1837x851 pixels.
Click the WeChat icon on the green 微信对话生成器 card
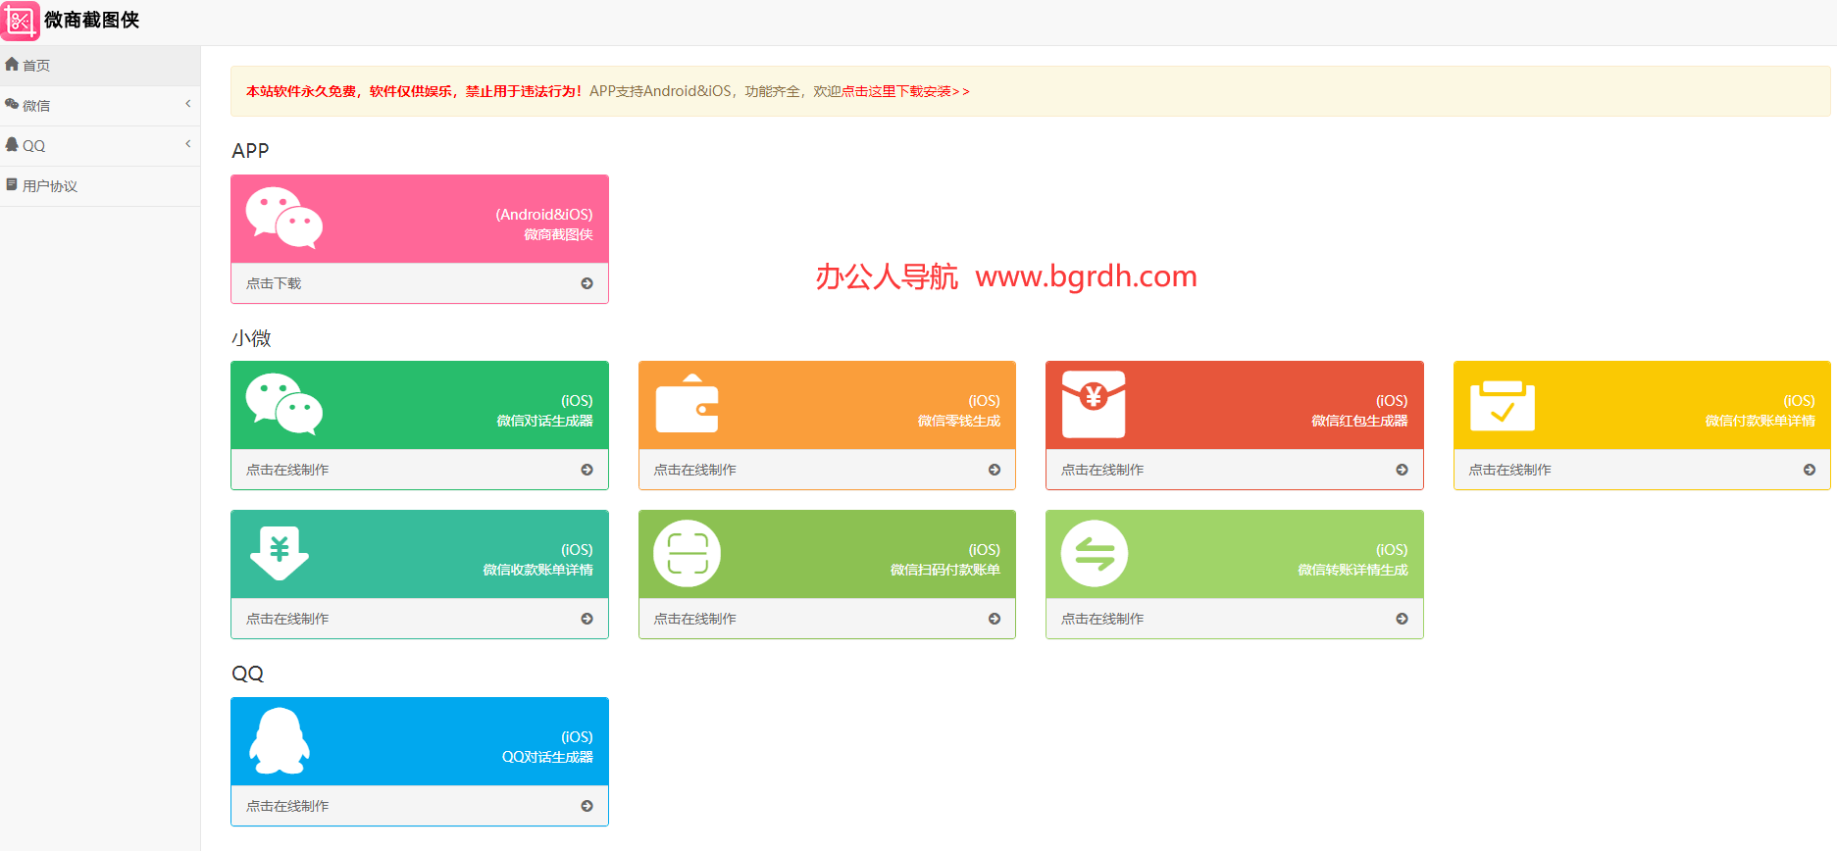(x=283, y=404)
